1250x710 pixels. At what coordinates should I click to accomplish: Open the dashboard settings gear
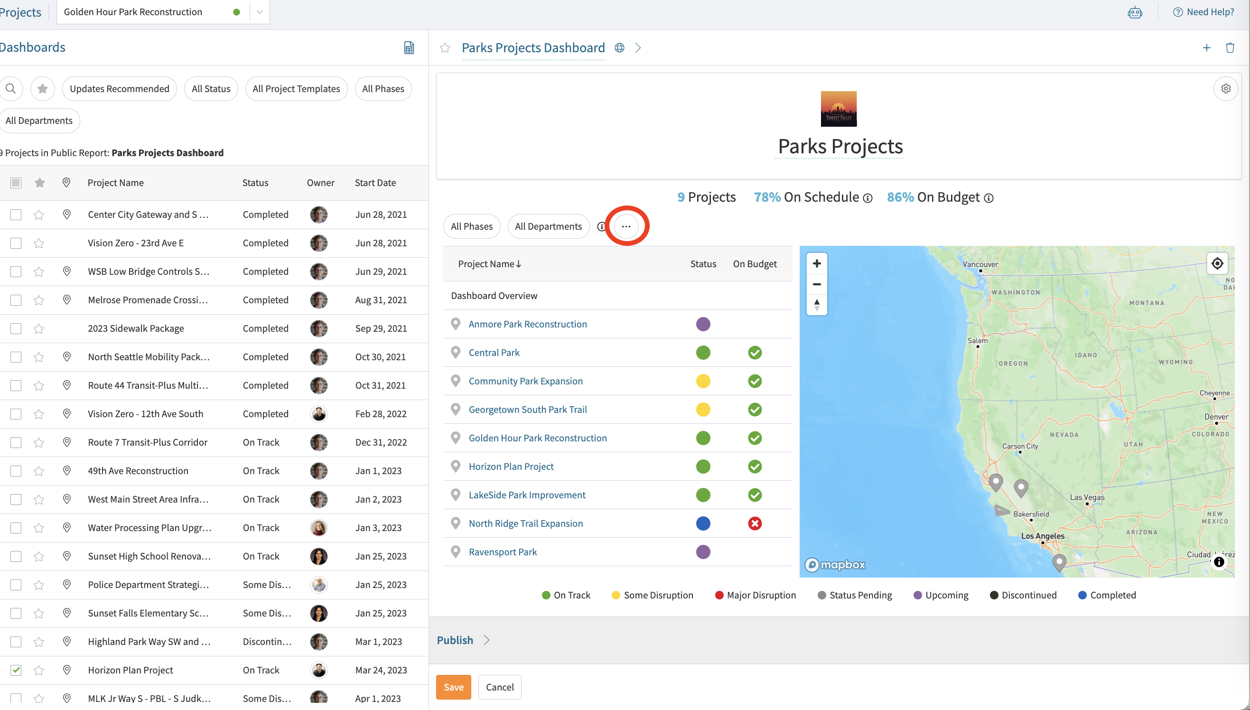click(1226, 88)
